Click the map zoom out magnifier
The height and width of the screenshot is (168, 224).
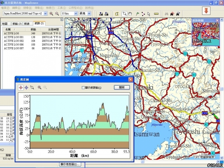[x=57, y=14]
